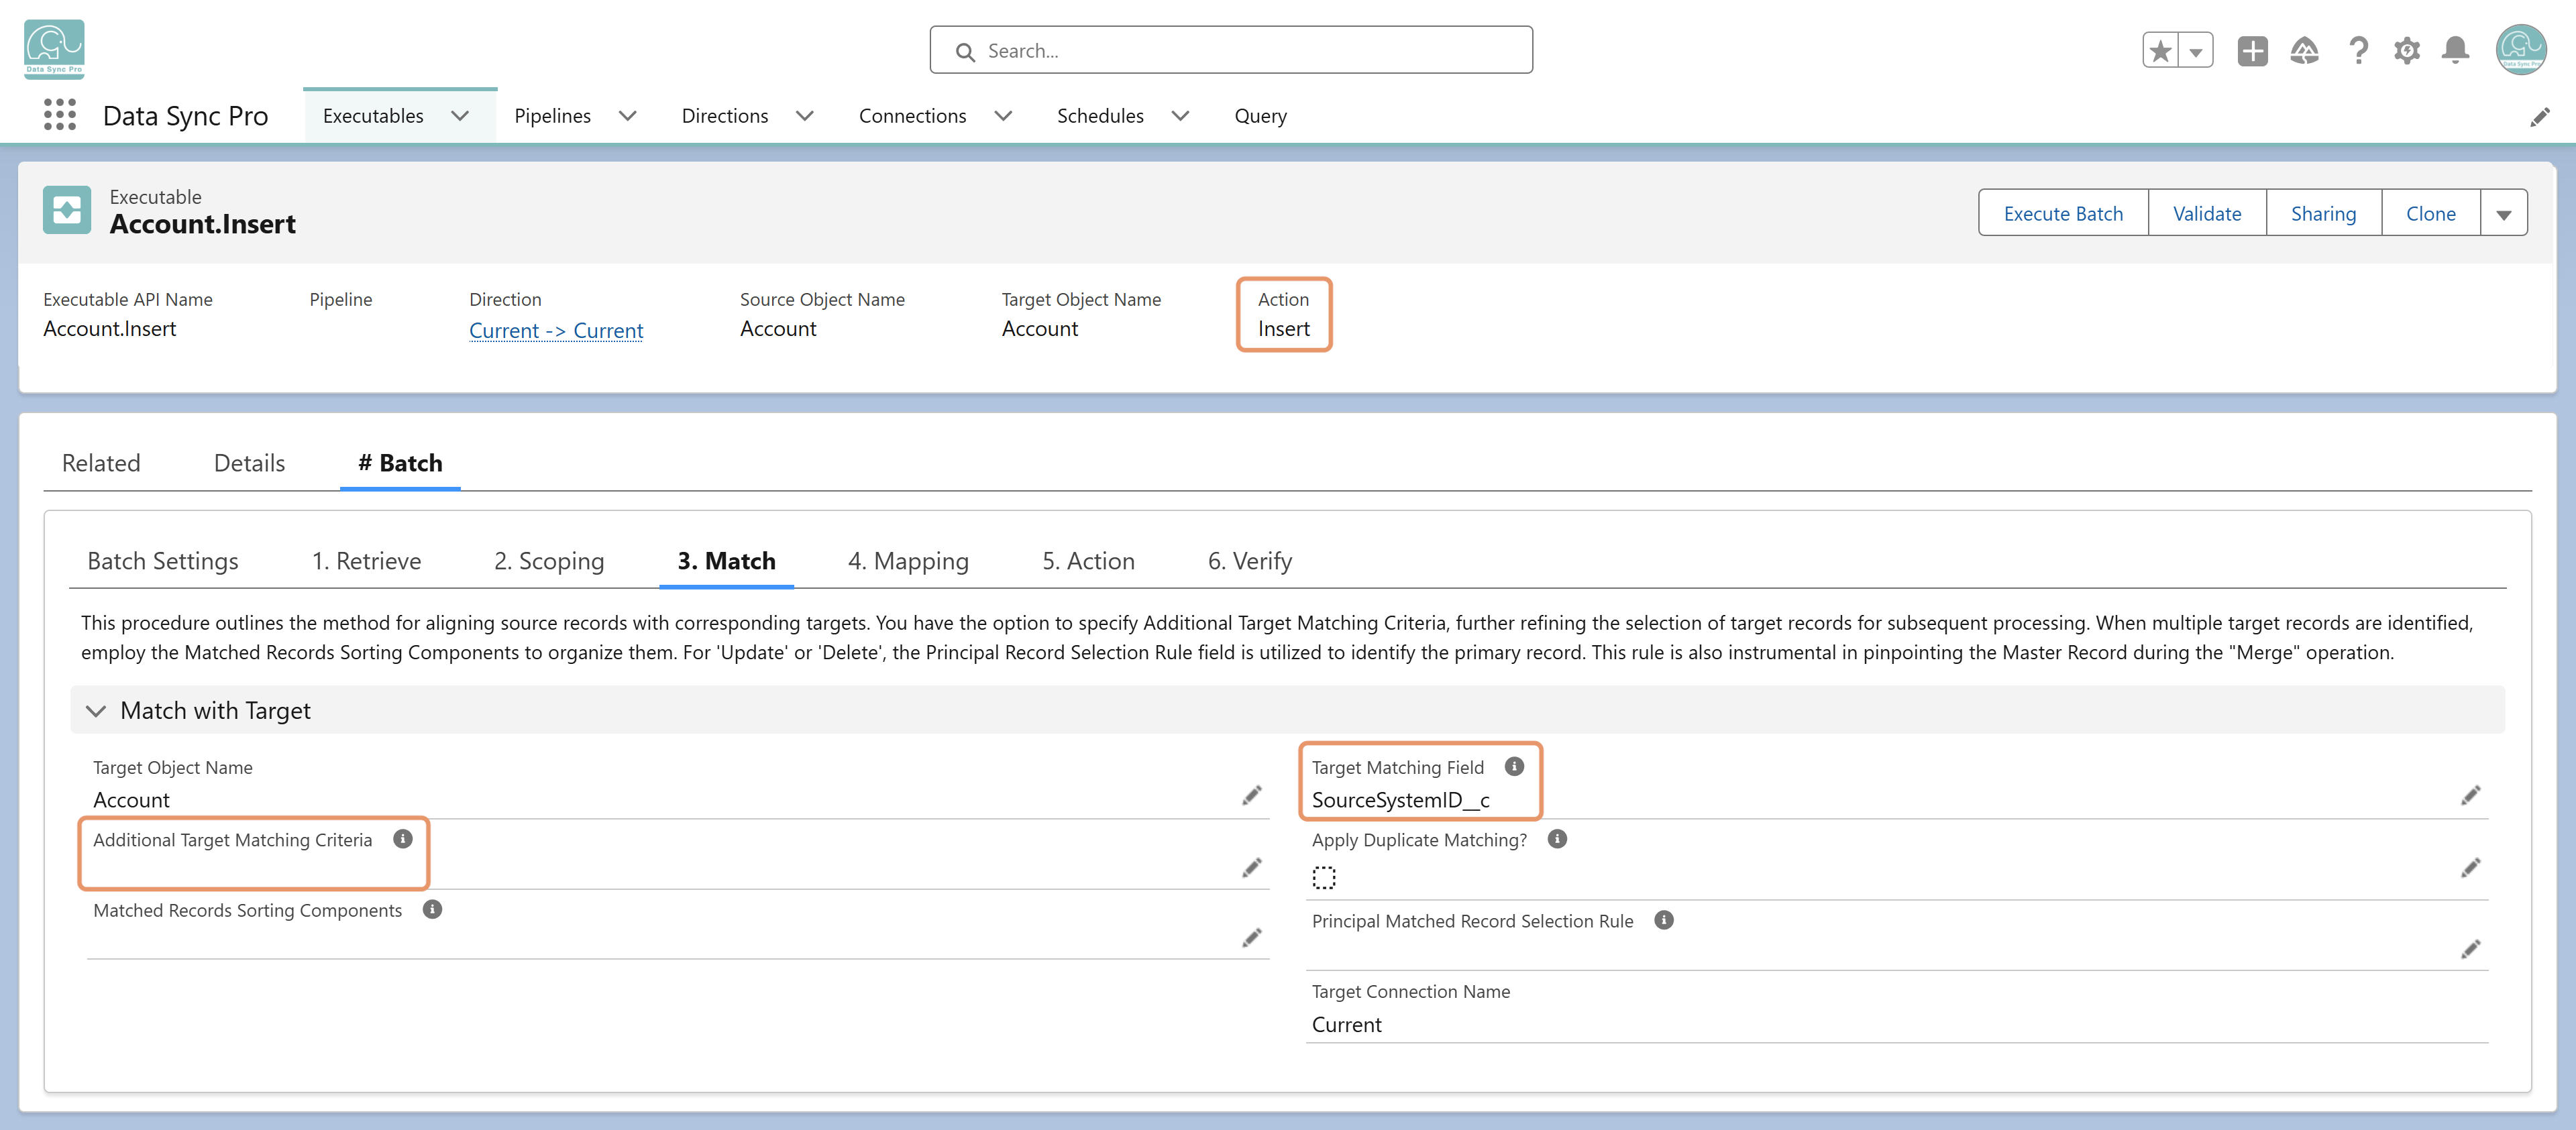Switch to the Related tab
Image resolution: width=2576 pixels, height=1130 pixels.
click(x=101, y=463)
